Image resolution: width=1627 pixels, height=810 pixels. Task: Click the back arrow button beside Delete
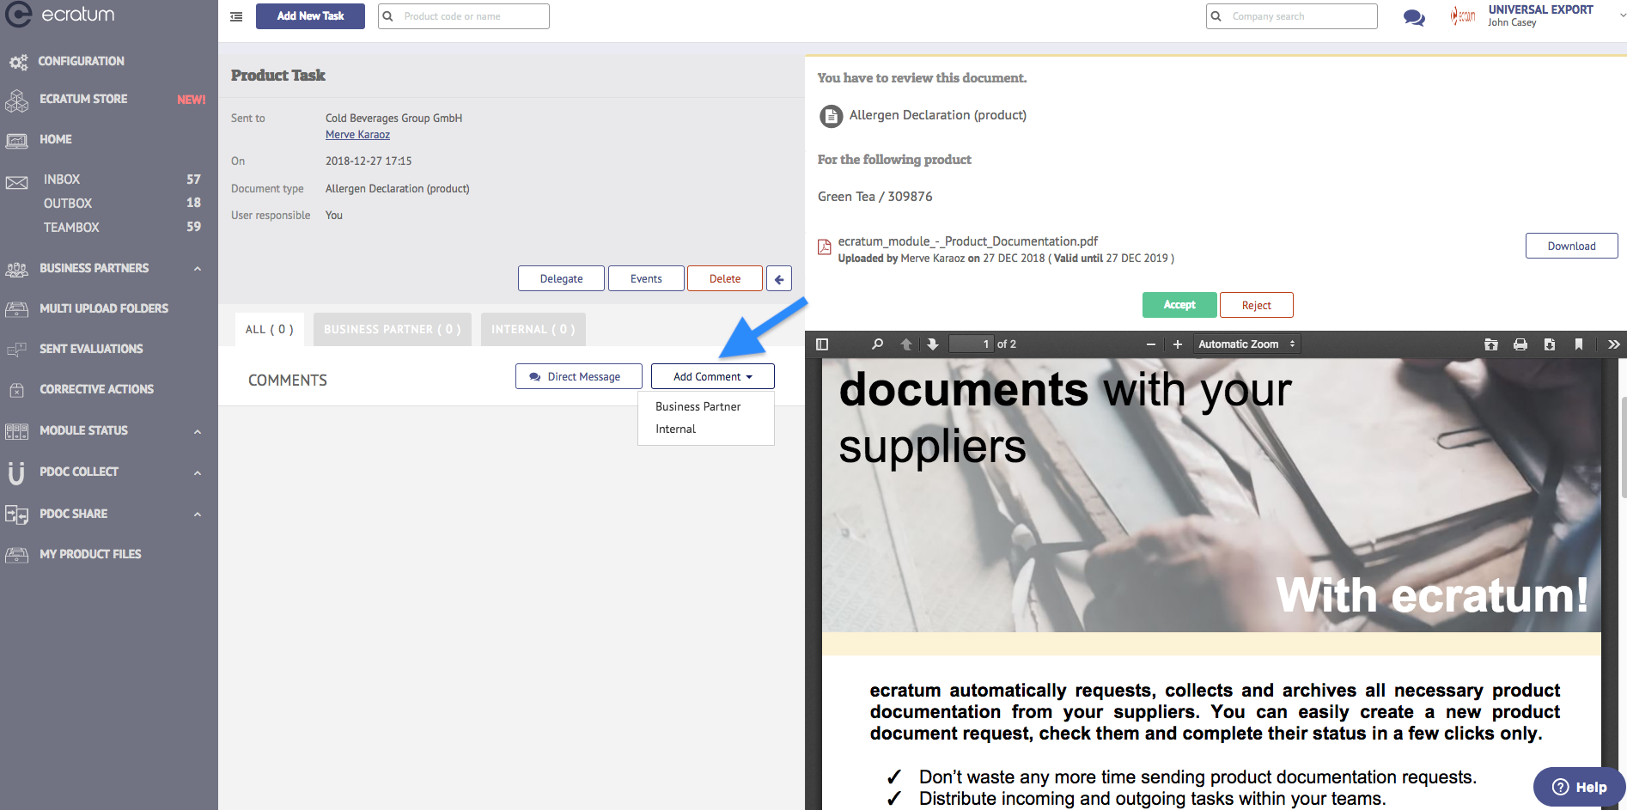coord(779,279)
